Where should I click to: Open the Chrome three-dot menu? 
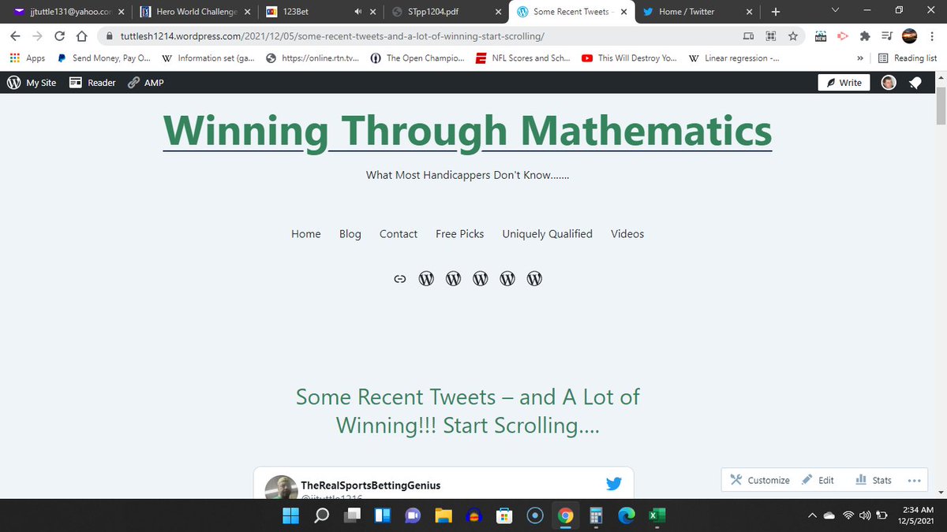click(x=933, y=36)
